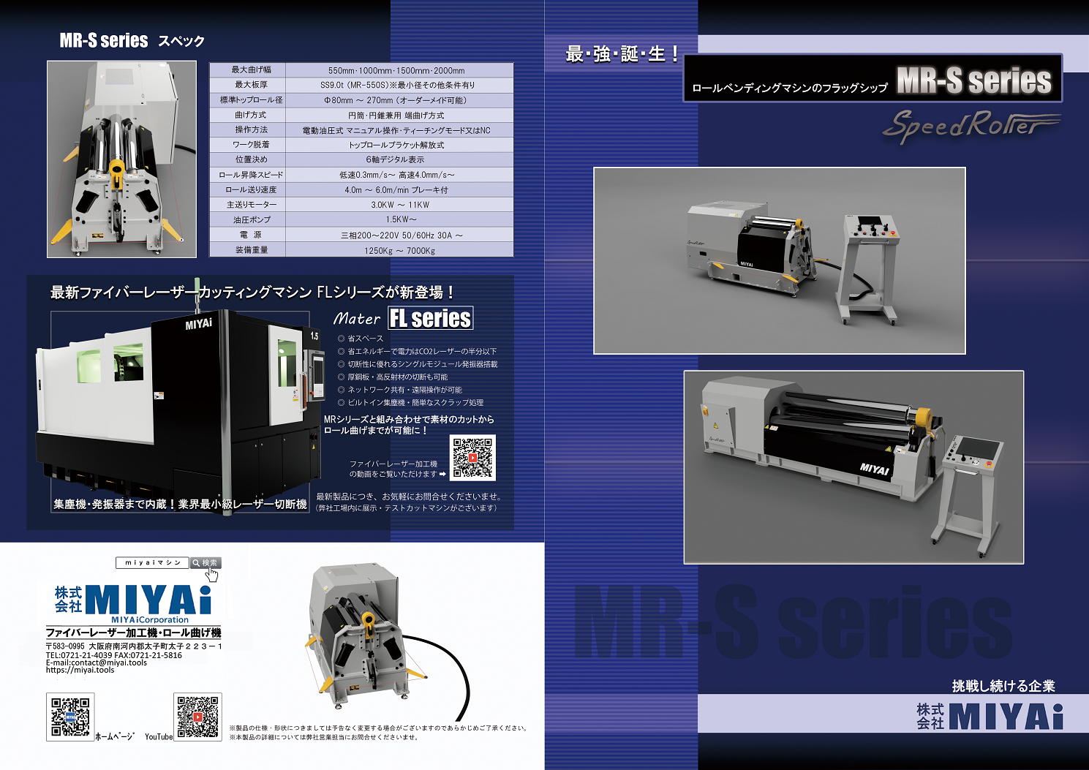Click the 最大板厚 spec label

251,85
